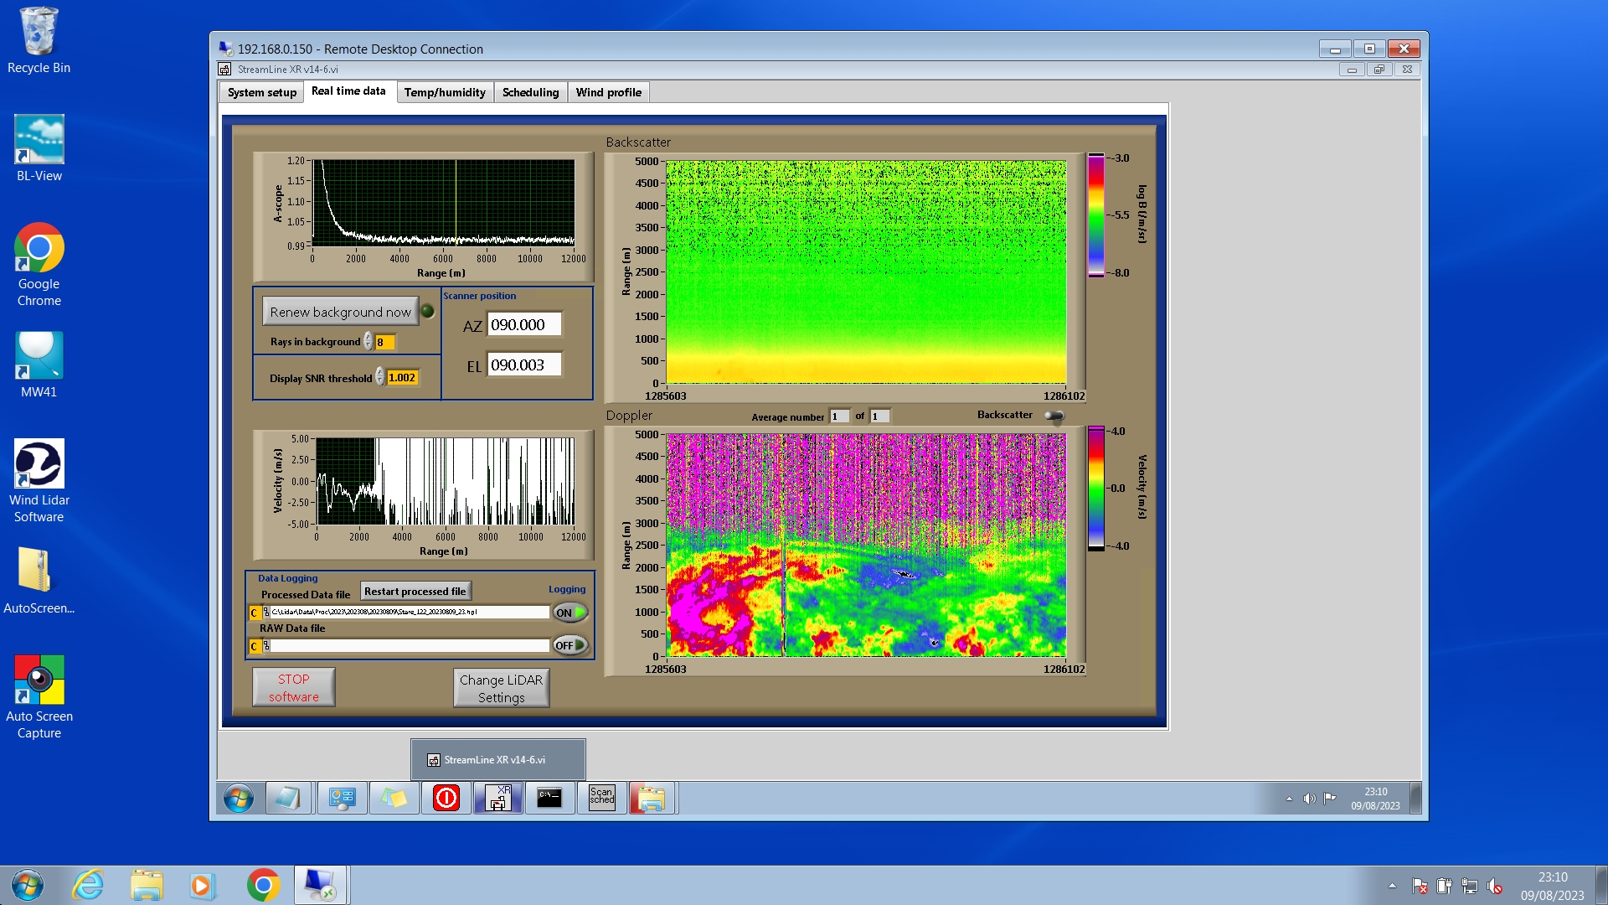The image size is (1608, 905).
Task: Click Change LiDAR Settings button
Action: [501, 688]
